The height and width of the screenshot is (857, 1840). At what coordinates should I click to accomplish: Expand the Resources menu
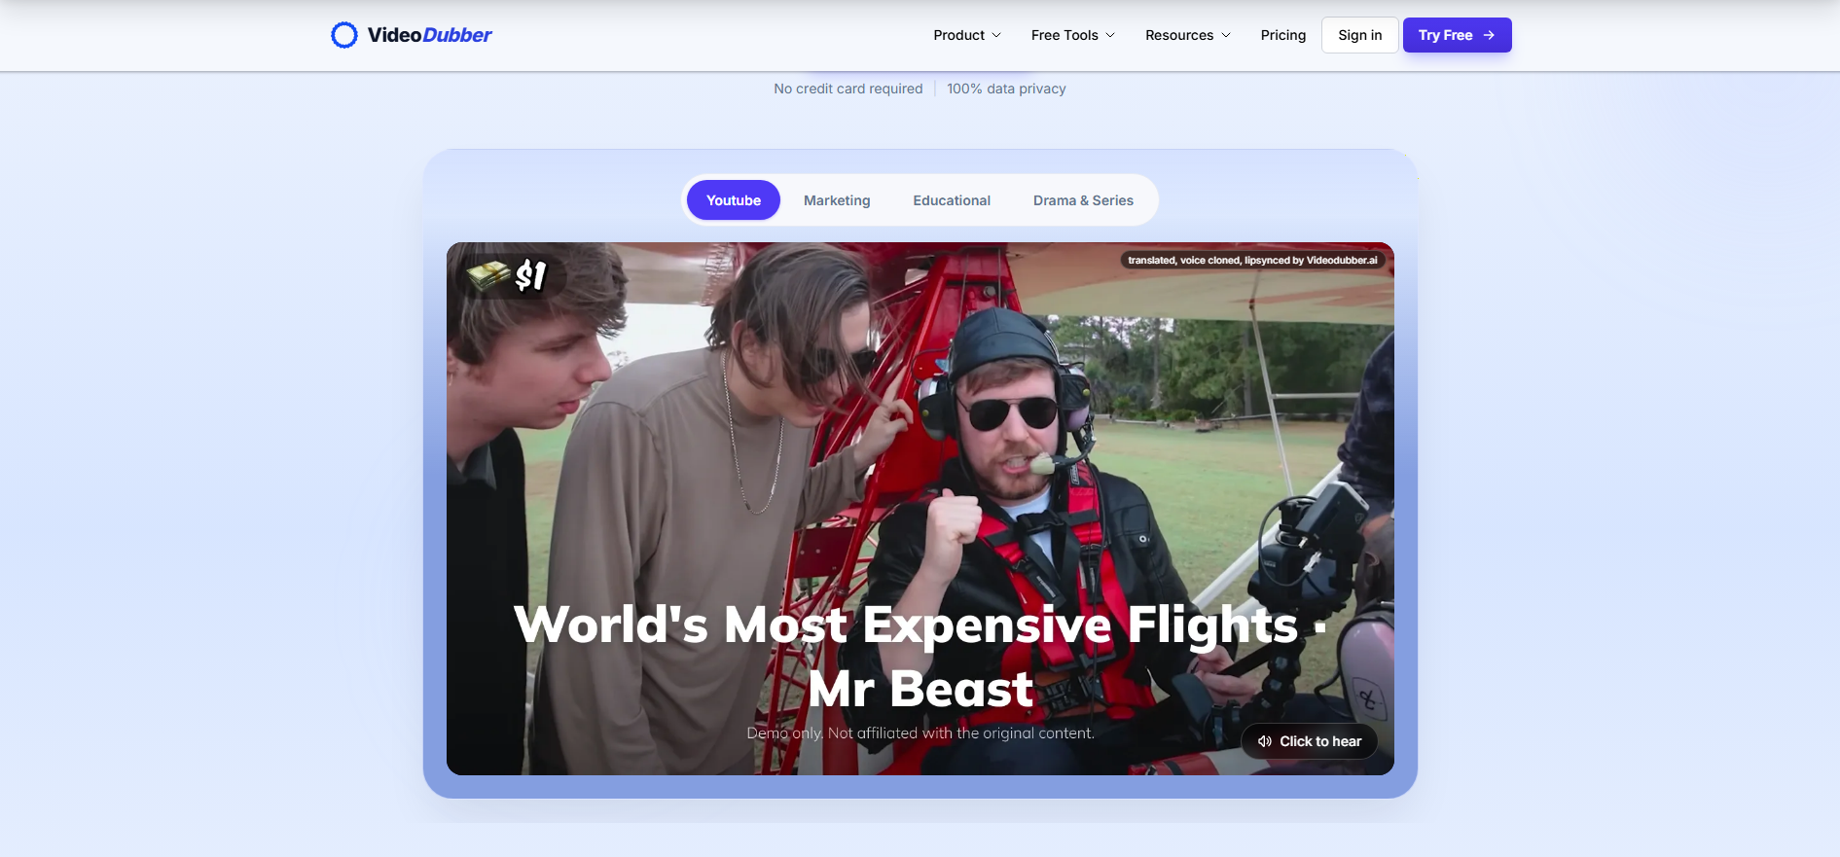[1188, 35]
